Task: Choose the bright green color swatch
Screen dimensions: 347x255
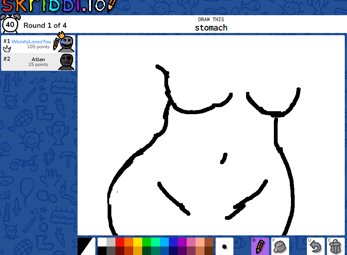Action: click(147, 242)
